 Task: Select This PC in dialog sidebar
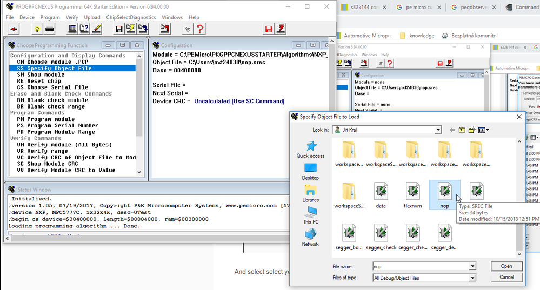pyautogui.click(x=310, y=215)
